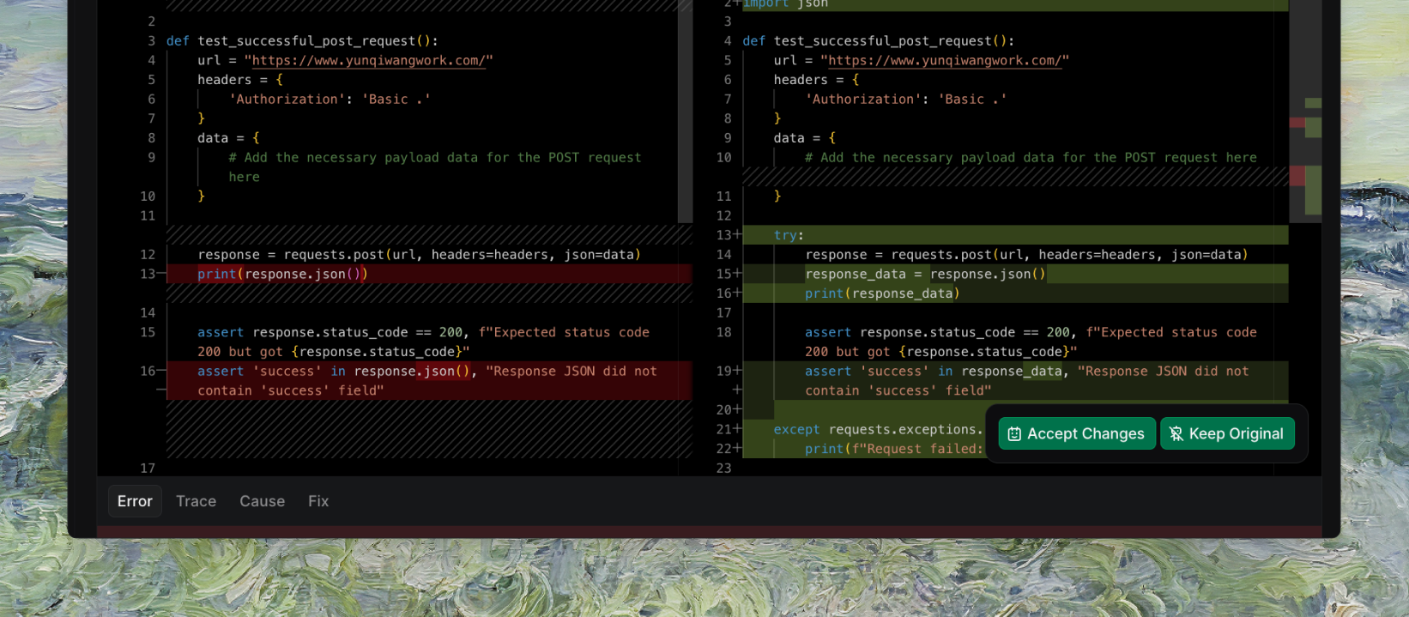The height and width of the screenshot is (617, 1409).
Task: Click the Keep Original button
Action: point(1227,433)
